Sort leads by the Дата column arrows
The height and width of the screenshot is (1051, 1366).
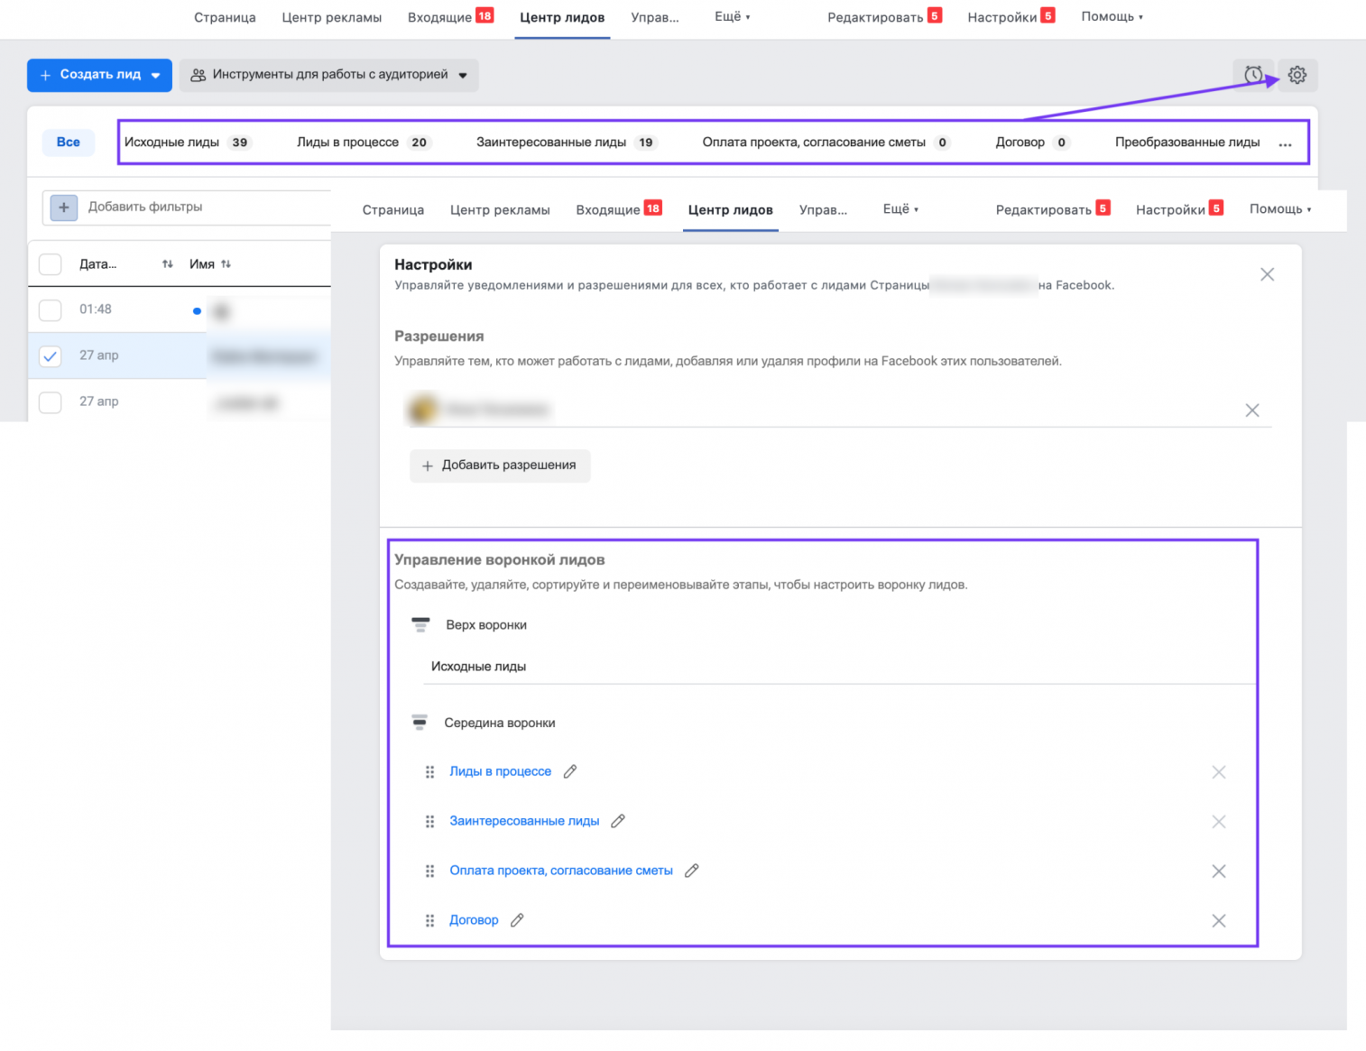click(x=167, y=264)
